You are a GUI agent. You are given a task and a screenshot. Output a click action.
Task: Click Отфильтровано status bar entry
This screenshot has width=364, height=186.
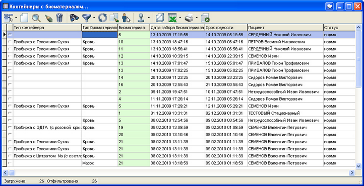[72, 181]
